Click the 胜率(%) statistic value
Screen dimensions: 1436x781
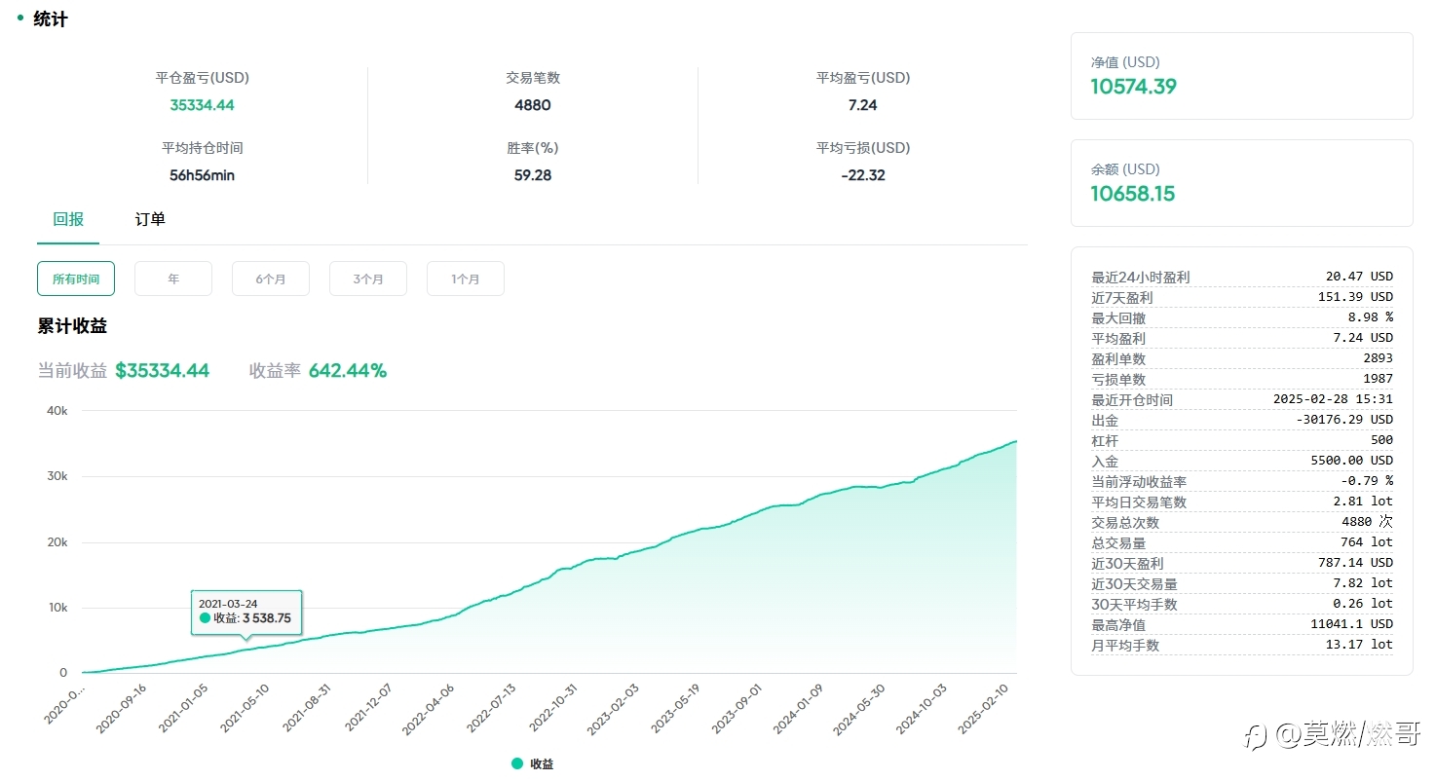[x=532, y=175]
